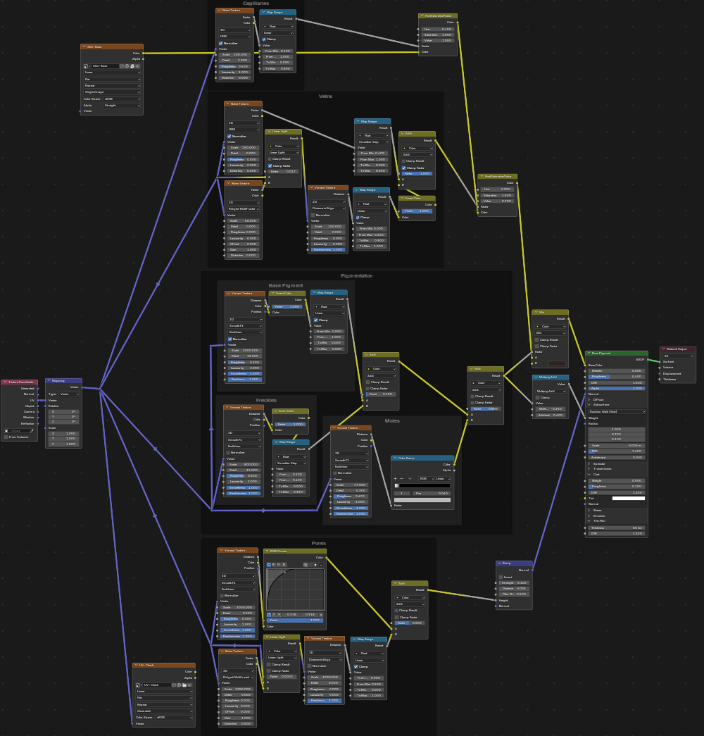Screen dimensions: 704x736
Task: Enable Invert checkbox in Bump node
Action: (x=501, y=578)
